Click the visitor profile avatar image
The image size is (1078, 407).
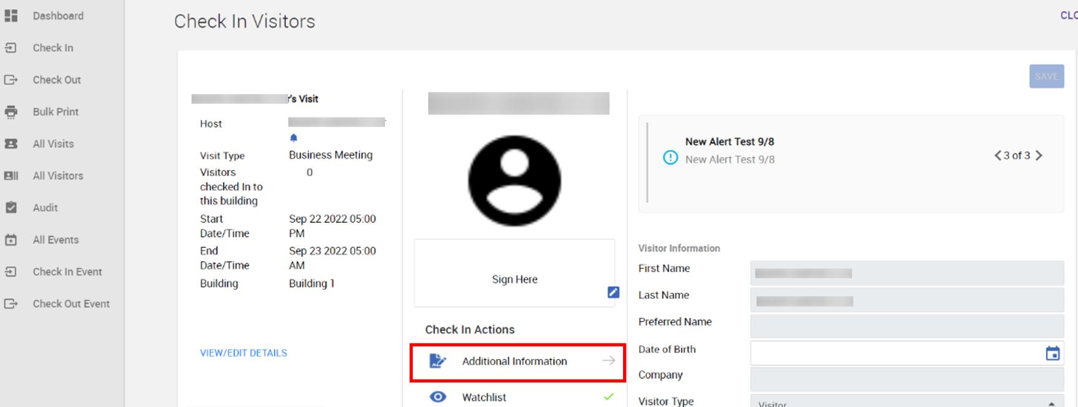click(514, 181)
